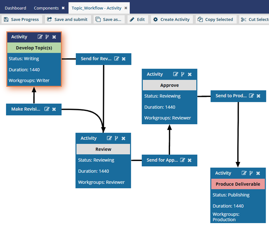Click edit icon on Develop Topic(s) activity
Viewport: 269px width, 225px height.
coord(40,37)
